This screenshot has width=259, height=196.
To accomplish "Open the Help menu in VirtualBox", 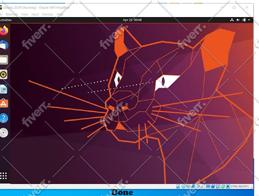I will click(60, 14).
